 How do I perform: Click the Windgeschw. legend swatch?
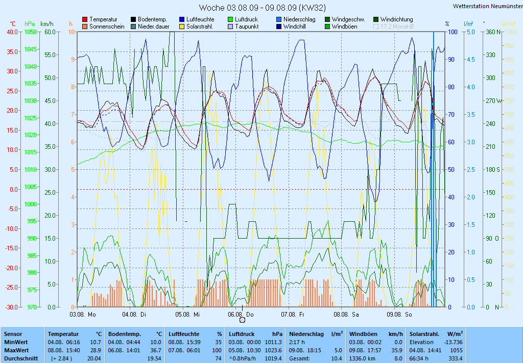pyautogui.click(x=327, y=20)
